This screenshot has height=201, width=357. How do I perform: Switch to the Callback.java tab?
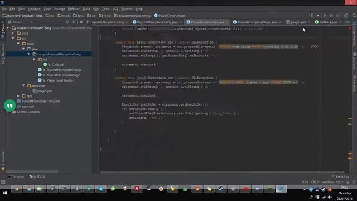click(329, 22)
